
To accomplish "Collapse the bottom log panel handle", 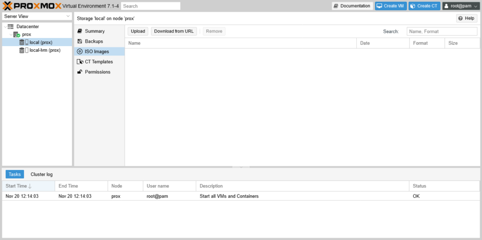I will click(x=241, y=167).
